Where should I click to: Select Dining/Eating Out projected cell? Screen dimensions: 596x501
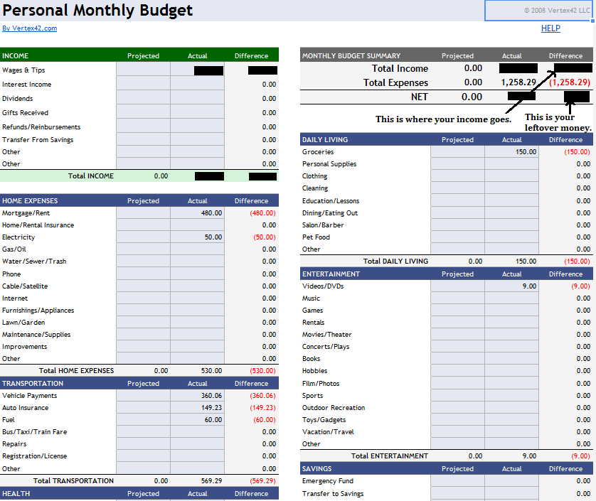point(457,213)
